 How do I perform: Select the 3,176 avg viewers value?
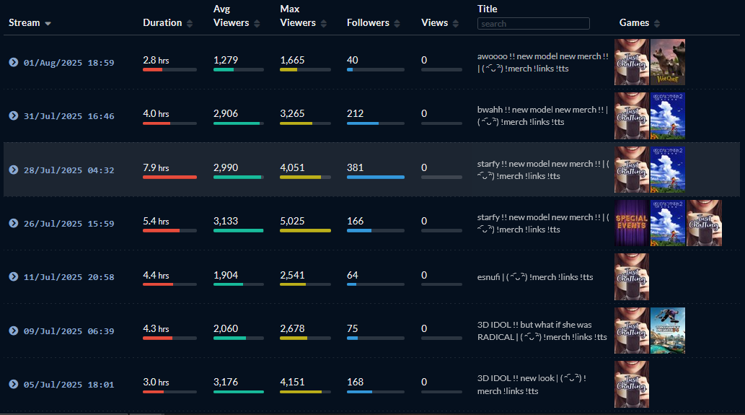point(226,382)
